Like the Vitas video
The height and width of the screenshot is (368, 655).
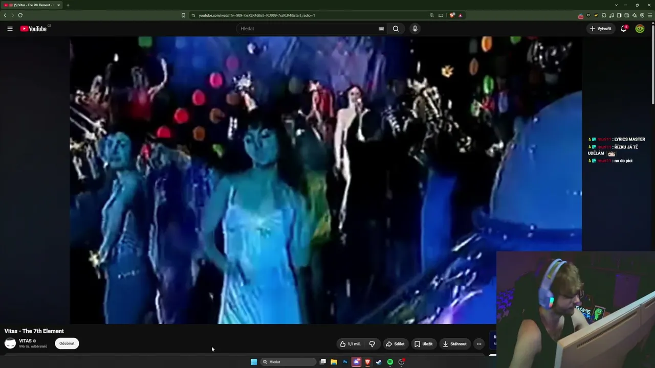[x=350, y=344]
